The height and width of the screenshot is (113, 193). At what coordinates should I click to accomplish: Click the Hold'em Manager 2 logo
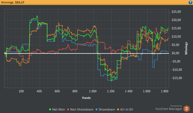click(x=186, y=109)
